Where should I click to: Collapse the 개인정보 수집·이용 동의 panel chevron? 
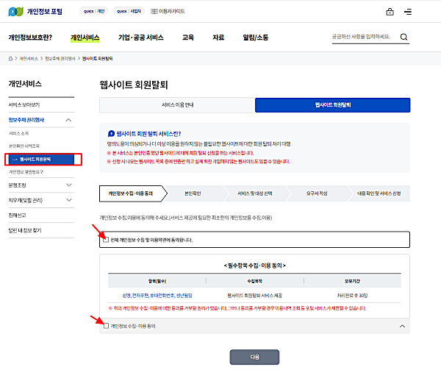tap(403, 326)
